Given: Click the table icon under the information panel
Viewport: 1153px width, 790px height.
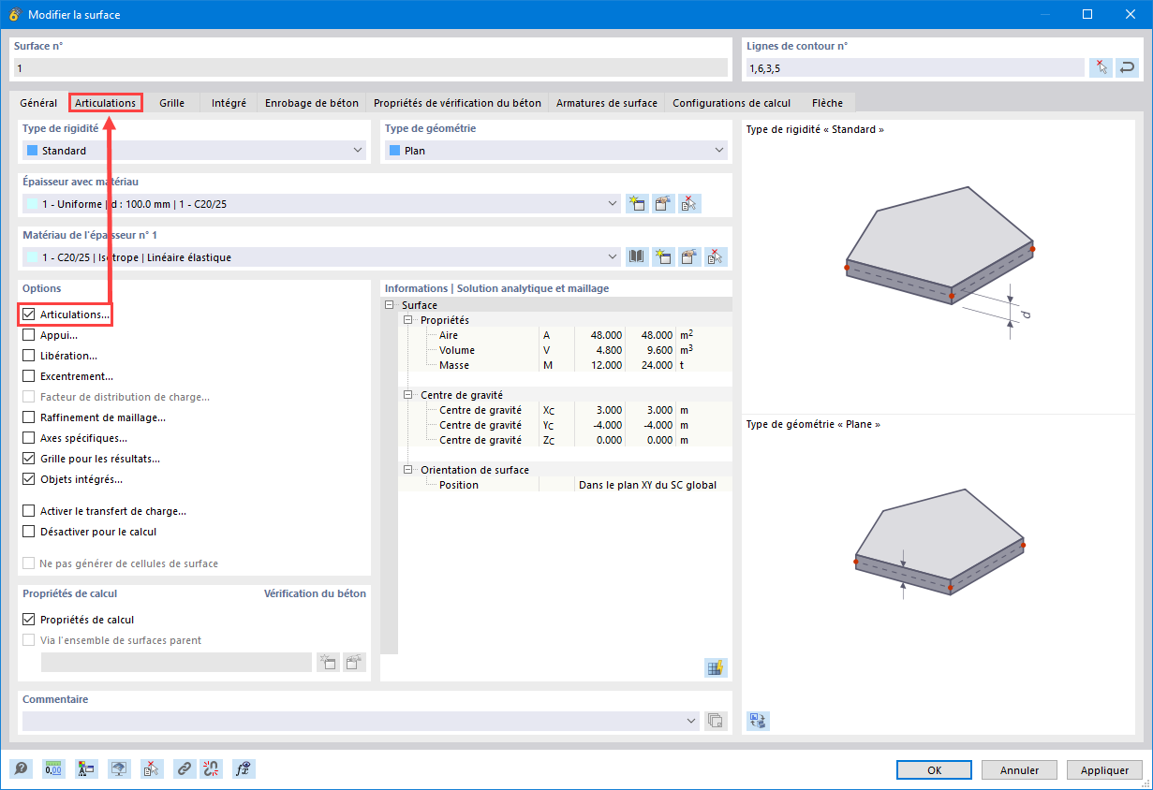Looking at the screenshot, I should click(716, 667).
